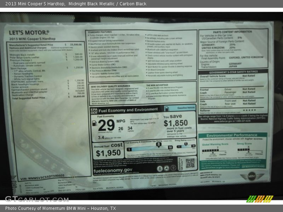
Task: Click the rollover five-star rating
Action: (249, 110)
